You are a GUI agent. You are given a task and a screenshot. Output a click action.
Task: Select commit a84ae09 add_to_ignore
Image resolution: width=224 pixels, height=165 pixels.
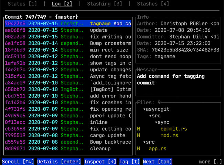coord(68,83)
